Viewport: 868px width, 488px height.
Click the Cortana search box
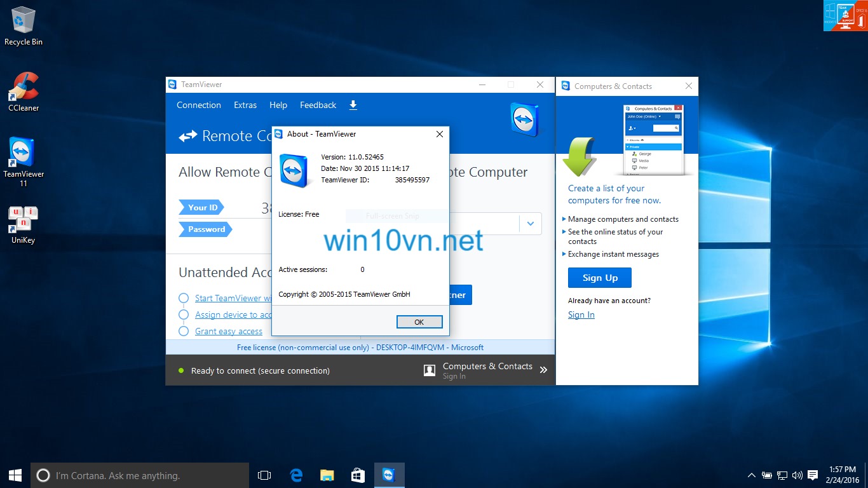[140, 475]
